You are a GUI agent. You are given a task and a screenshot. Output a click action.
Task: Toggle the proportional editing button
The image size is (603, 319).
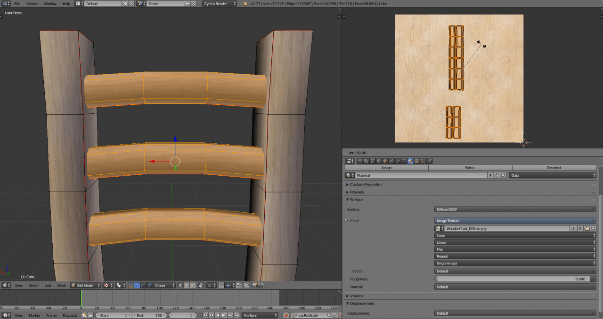click(209, 285)
